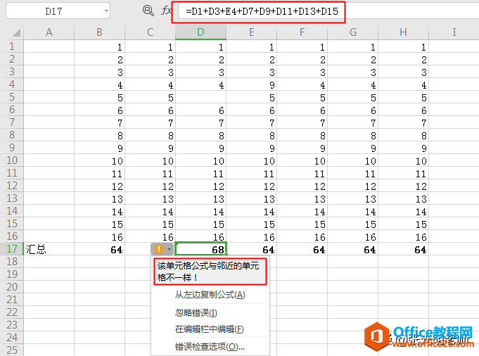Choose Edit in formula bar (F) entry

[210, 329]
